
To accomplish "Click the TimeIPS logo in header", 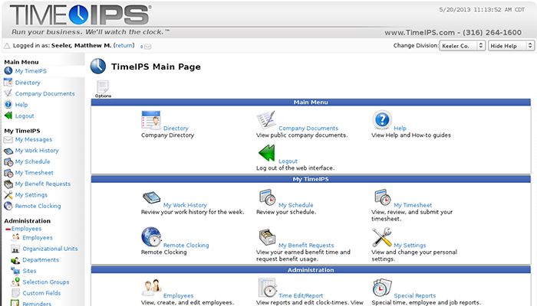I will pyautogui.click(x=77, y=15).
